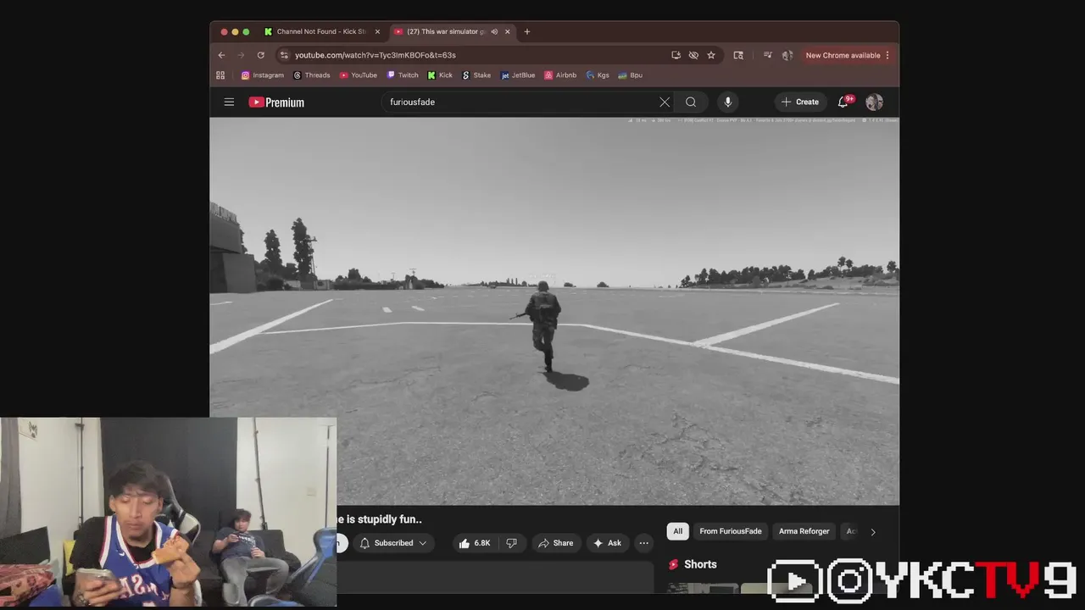1085x610 pixels.
Task: Clear the furiousfade search text
Action: [665, 102]
